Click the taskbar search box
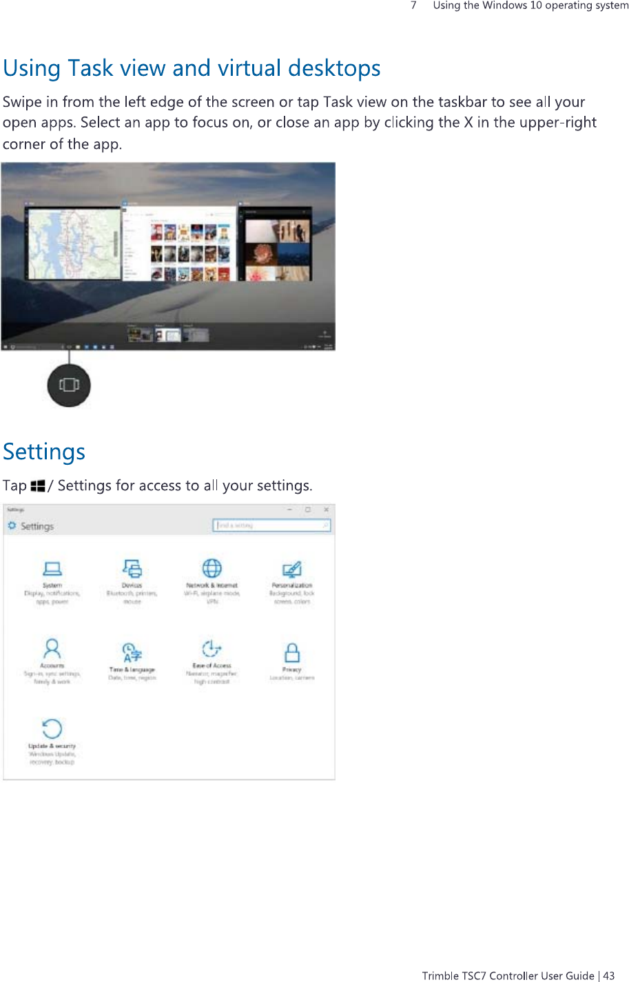The width and height of the screenshot is (629, 982). tap(36, 347)
